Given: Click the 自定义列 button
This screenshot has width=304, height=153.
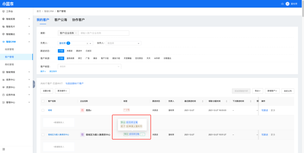Looking at the screenshot, I should tap(288, 91).
